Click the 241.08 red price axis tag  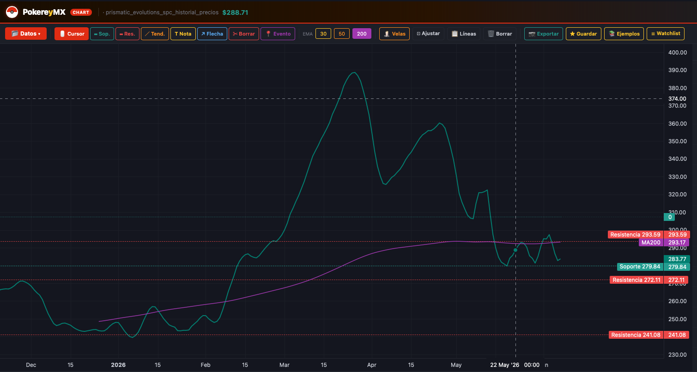tap(677, 335)
